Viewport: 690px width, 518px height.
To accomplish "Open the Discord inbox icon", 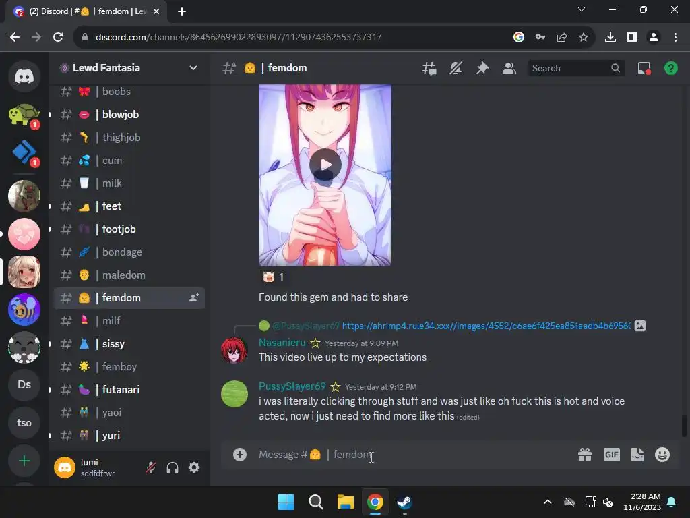I will (x=644, y=68).
